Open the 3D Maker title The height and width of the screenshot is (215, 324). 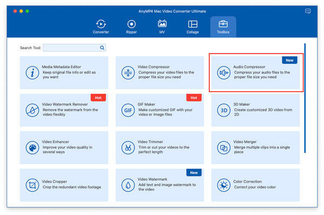[241, 104]
